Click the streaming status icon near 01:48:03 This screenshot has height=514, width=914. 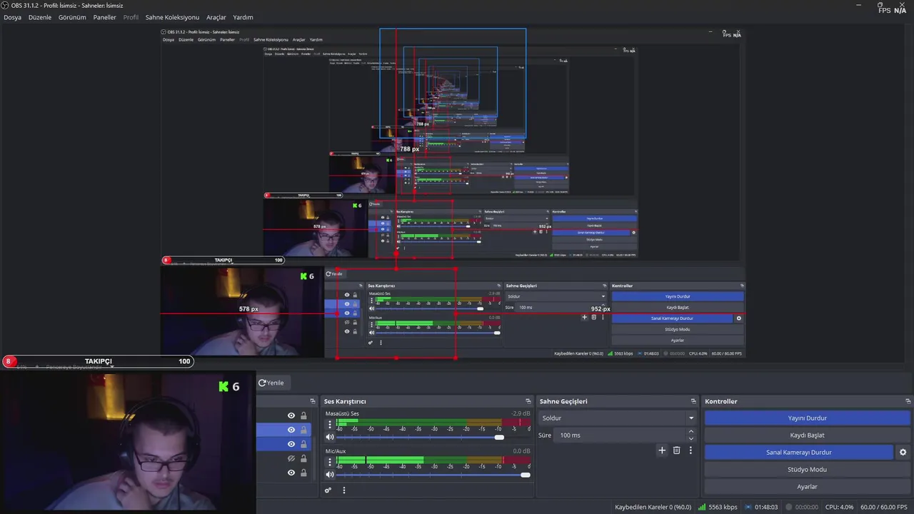(x=748, y=507)
